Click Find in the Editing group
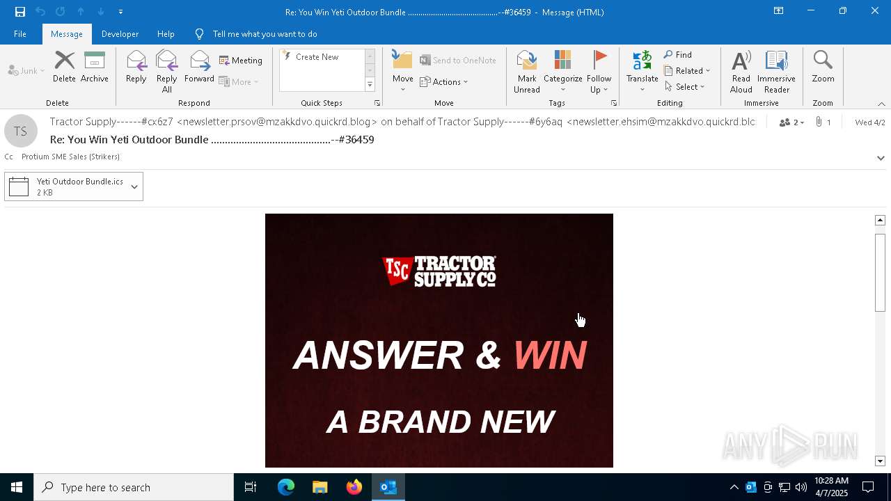 point(677,55)
